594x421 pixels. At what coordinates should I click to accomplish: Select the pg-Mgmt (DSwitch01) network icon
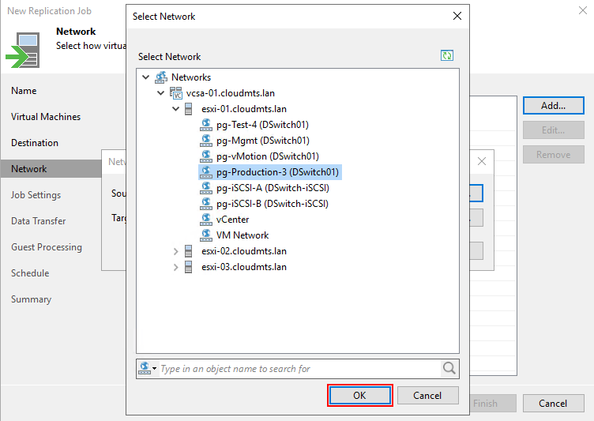(x=205, y=141)
